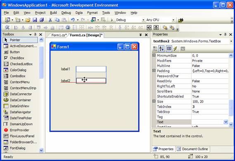Select the ErrorProvider control in the Toolbox
Viewport: 235px width, 161px height.
20,130
